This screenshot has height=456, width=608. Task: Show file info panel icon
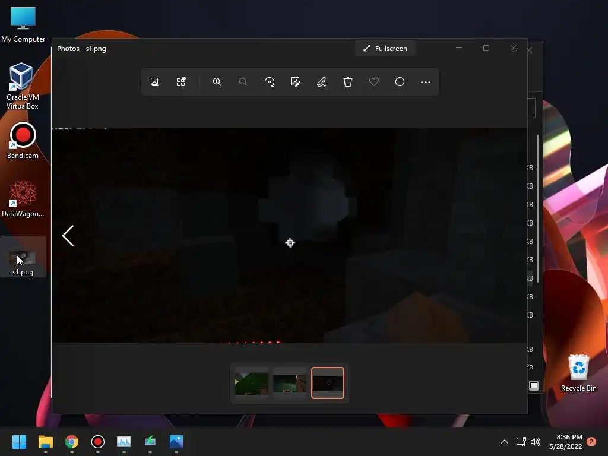tap(400, 82)
